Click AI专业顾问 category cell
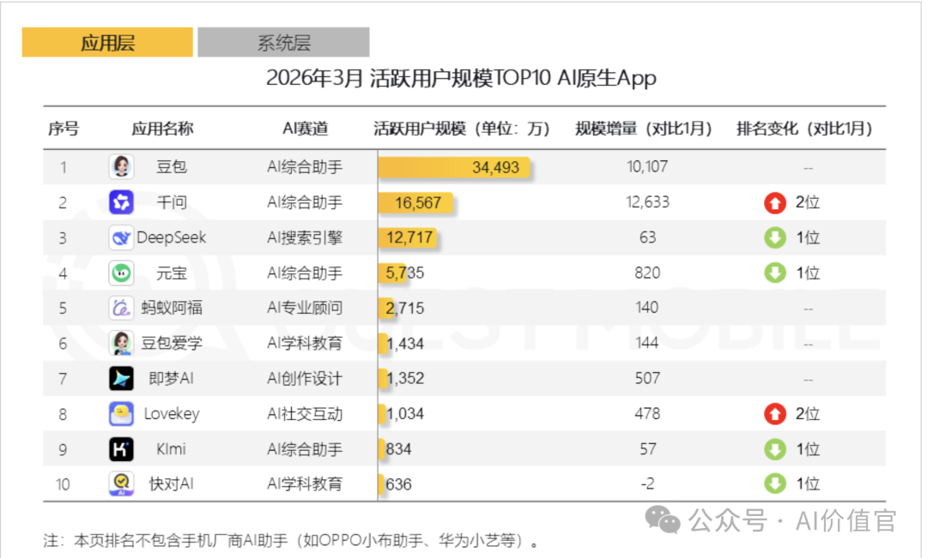This screenshot has width=927, height=558. point(305,308)
